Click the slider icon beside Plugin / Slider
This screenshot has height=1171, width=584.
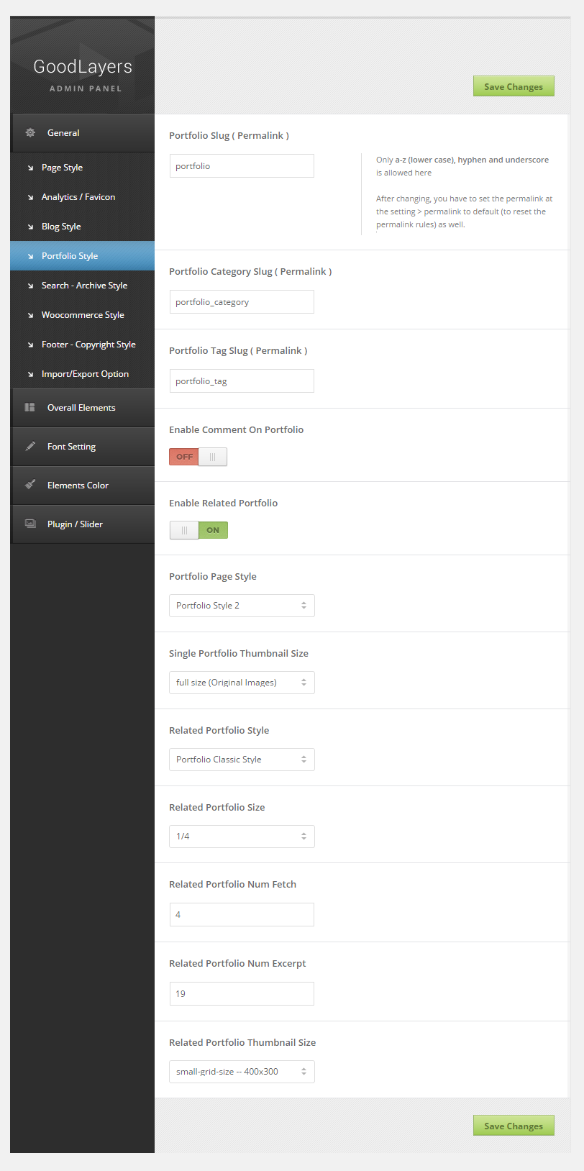tap(30, 524)
